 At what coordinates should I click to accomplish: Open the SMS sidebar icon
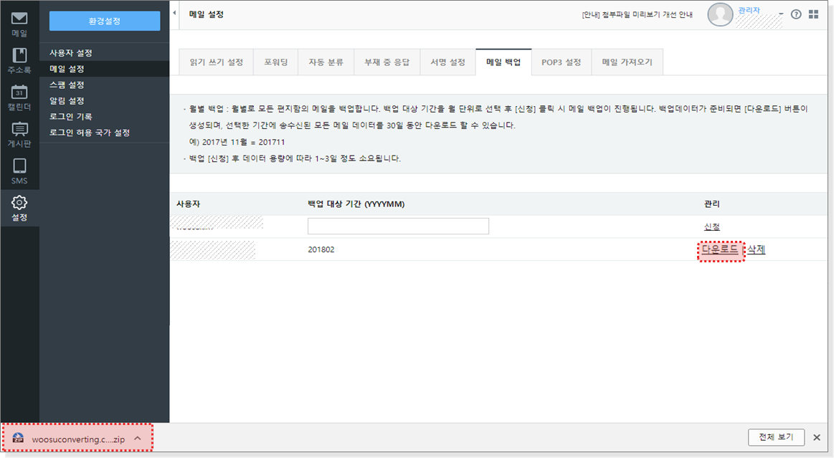[x=19, y=171]
